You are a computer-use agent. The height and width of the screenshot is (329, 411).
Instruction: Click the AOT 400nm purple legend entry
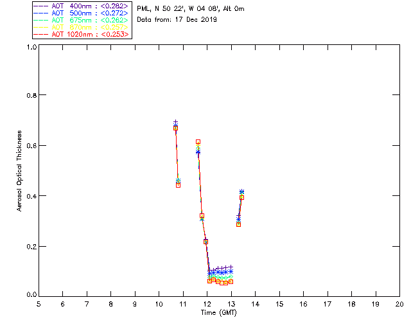pos(82,6)
